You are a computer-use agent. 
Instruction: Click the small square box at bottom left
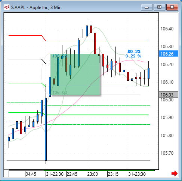point(6,173)
